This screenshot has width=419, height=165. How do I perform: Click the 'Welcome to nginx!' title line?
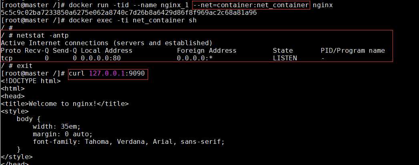[64, 104]
